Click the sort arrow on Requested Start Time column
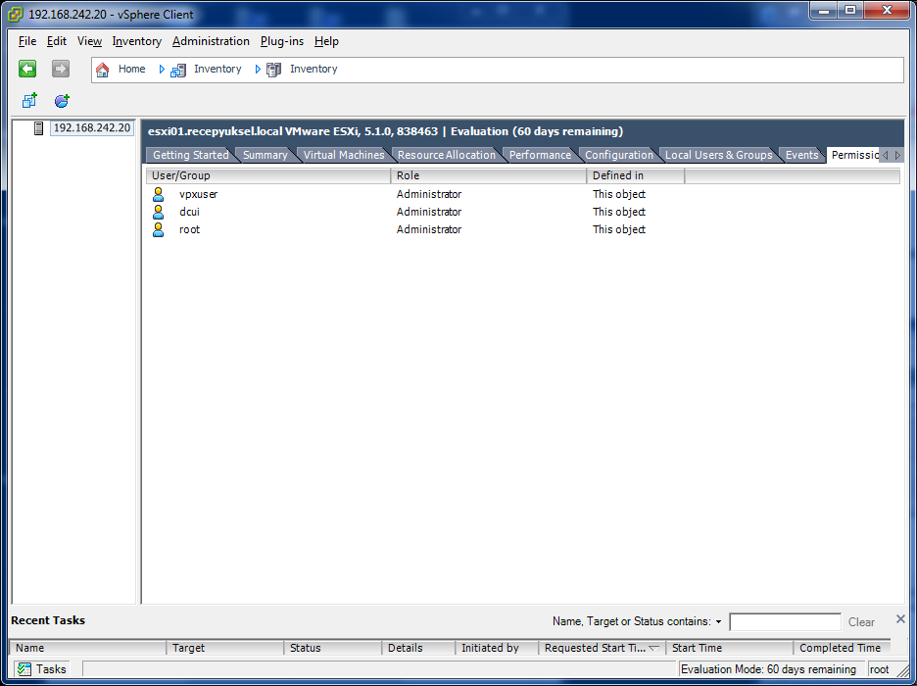Screen dimensions: 917x686 point(653,648)
